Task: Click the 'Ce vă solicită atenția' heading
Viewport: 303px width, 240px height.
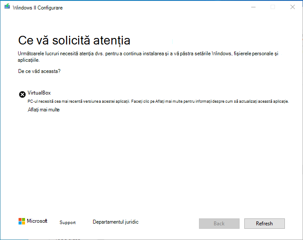Action: tap(74, 41)
